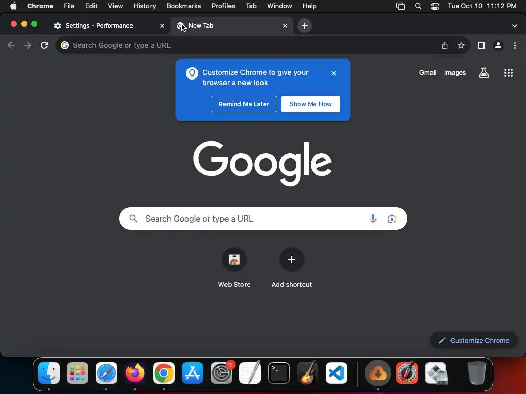
Task: Open the File menu
Action: click(x=69, y=6)
